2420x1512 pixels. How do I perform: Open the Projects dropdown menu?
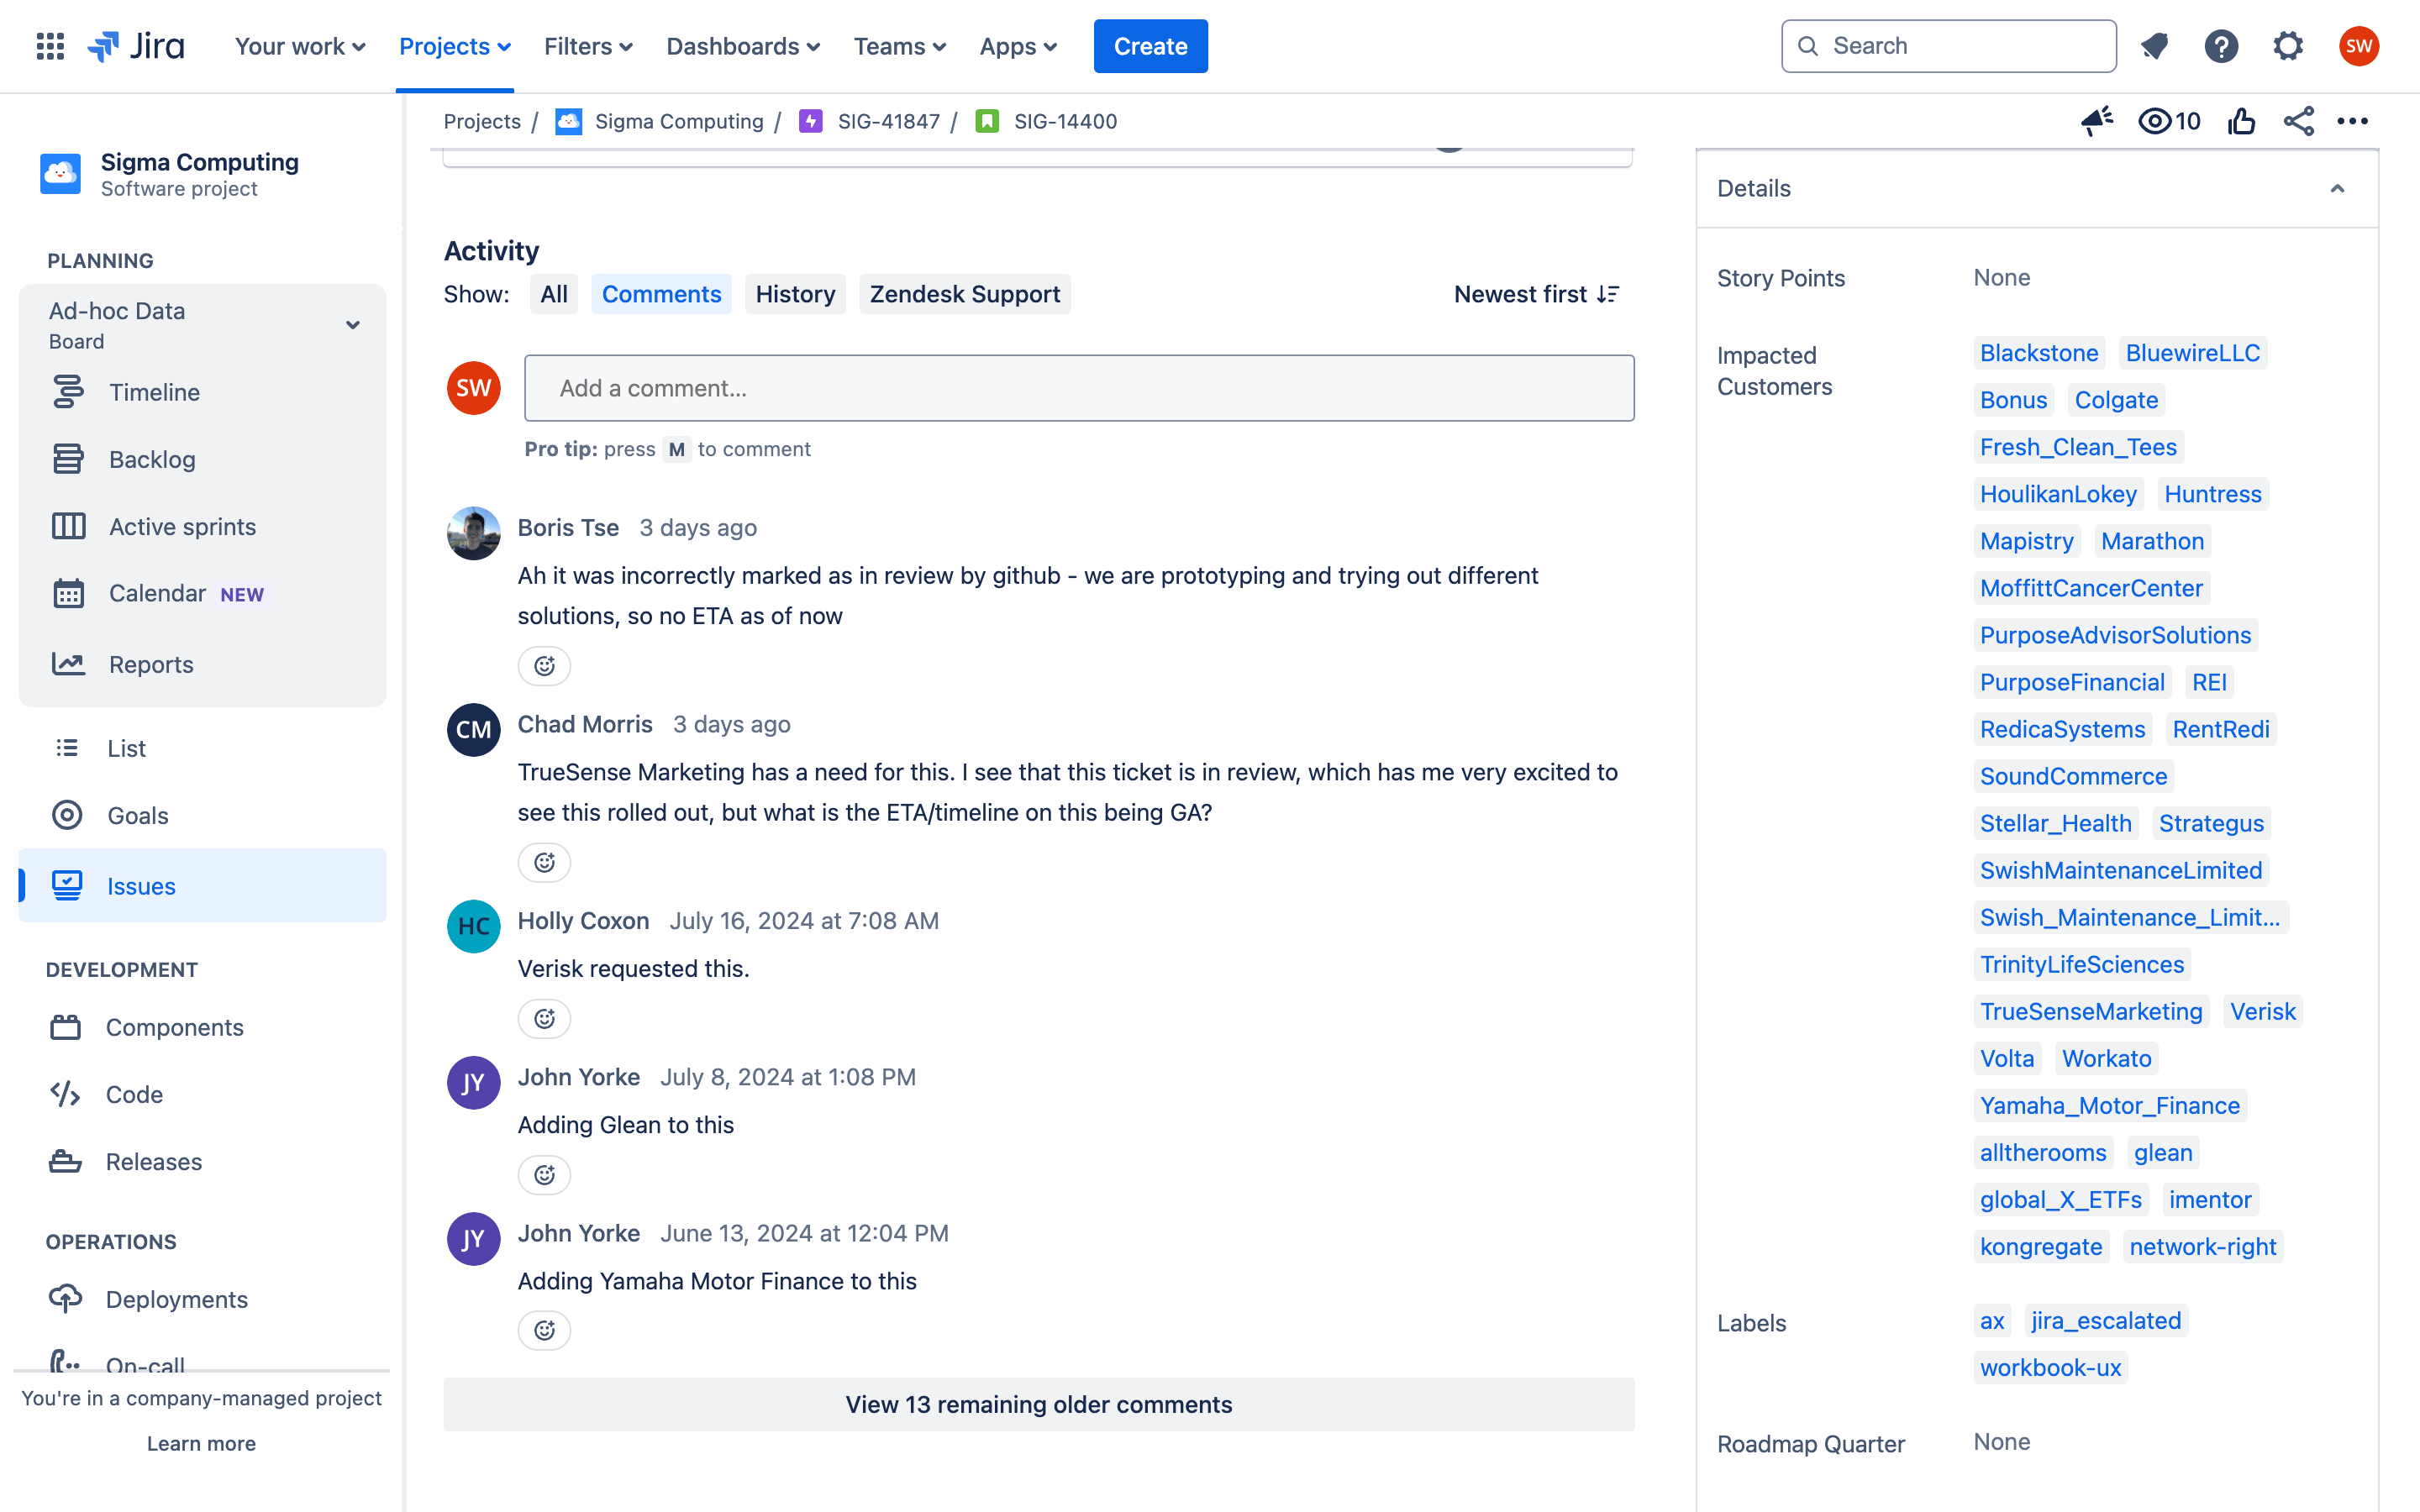[455, 46]
